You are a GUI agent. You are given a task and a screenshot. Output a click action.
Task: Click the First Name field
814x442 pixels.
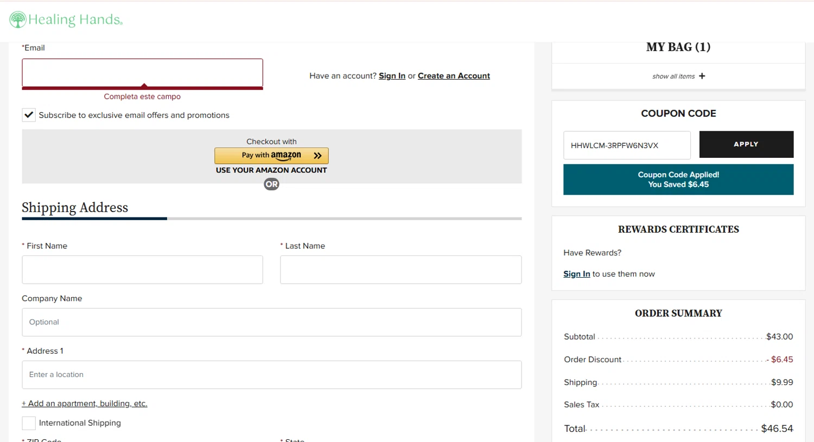[142, 270]
